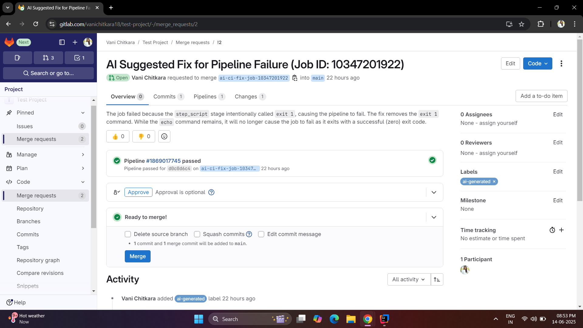Open the merge request actions kebab menu
The image size is (583, 328).
tap(561, 63)
